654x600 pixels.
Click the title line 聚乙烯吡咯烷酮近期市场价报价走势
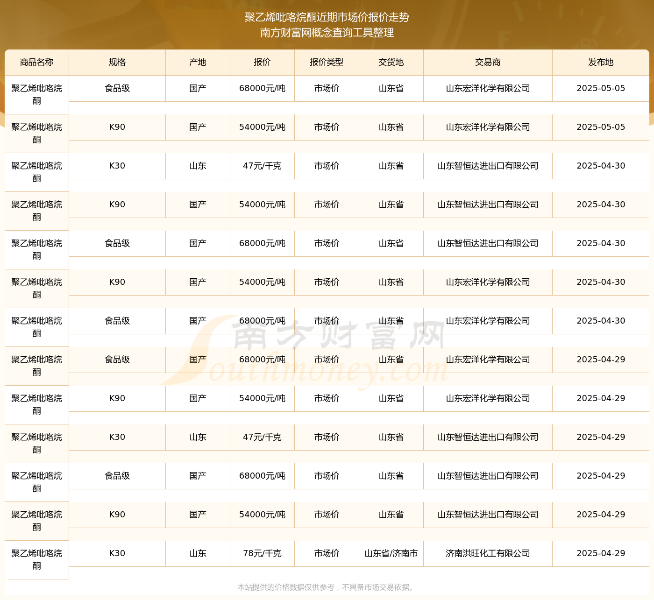[x=327, y=17]
